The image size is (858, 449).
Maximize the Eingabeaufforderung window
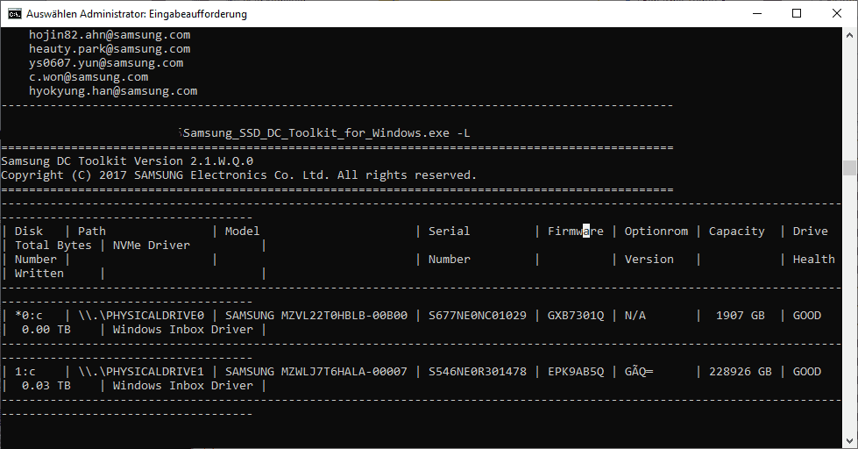(x=797, y=14)
